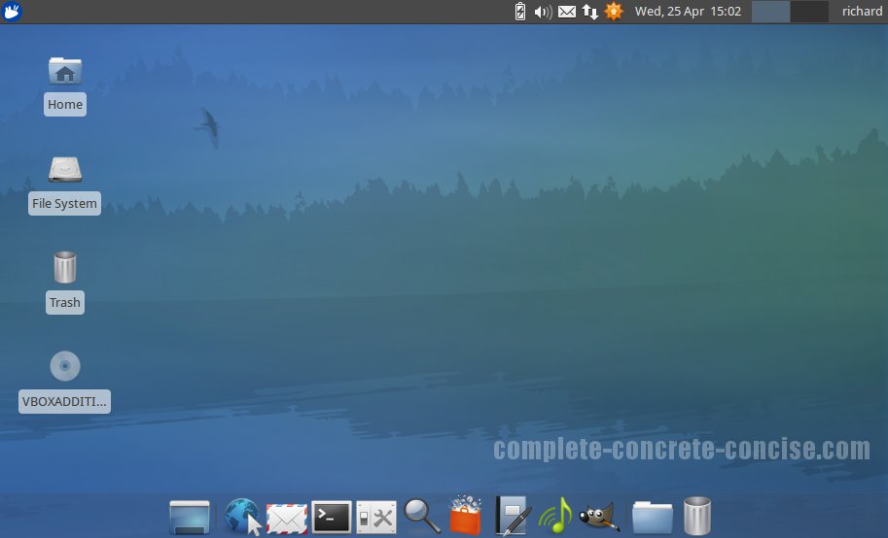Click Show Desktop in the dock
888x538 pixels.
click(190, 517)
